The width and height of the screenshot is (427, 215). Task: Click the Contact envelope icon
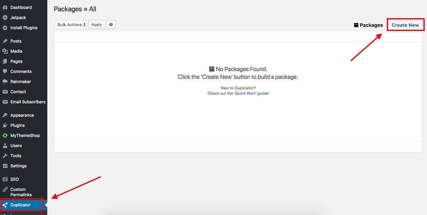tap(5, 92)
